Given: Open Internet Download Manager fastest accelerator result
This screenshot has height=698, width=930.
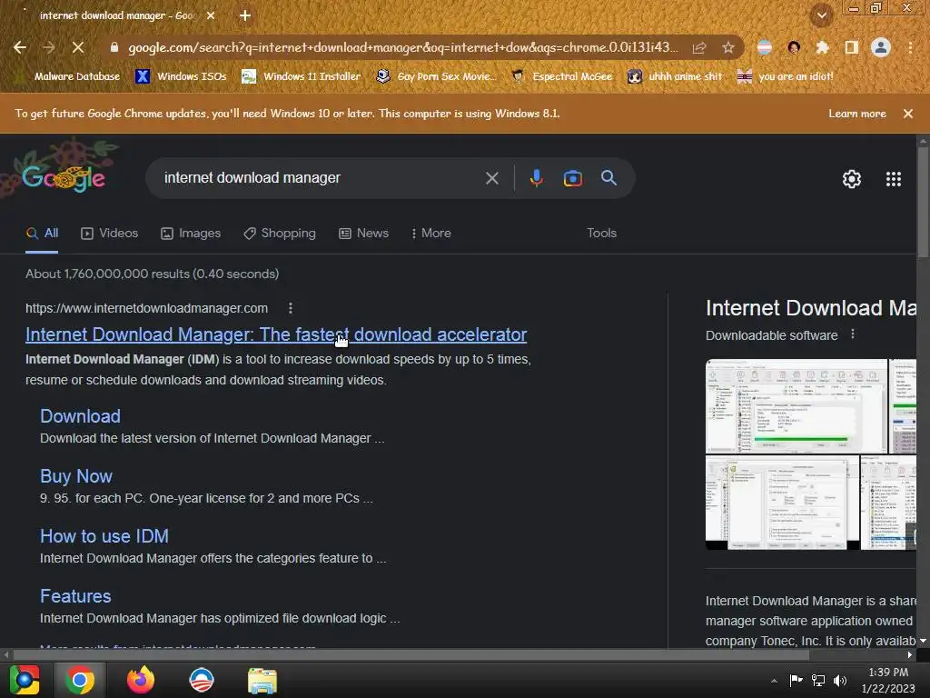Looking at the screenshot, I should (276, 334).
